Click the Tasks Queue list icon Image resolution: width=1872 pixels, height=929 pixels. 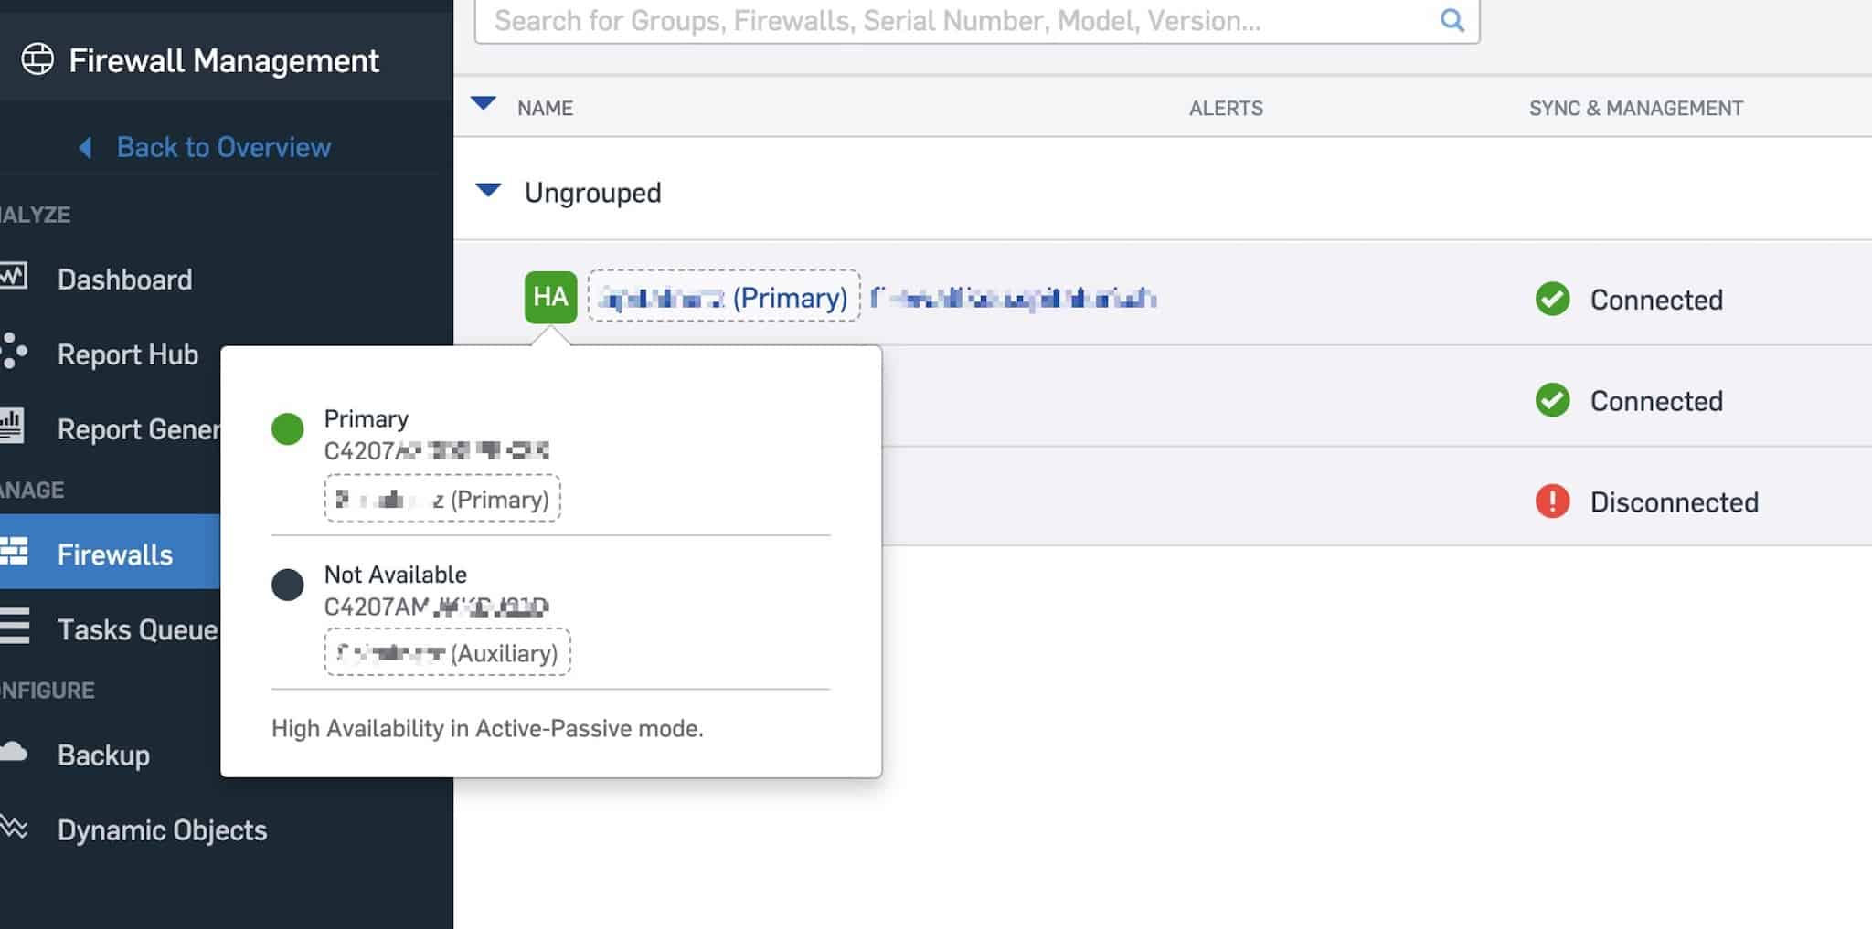tap(14, 628)
